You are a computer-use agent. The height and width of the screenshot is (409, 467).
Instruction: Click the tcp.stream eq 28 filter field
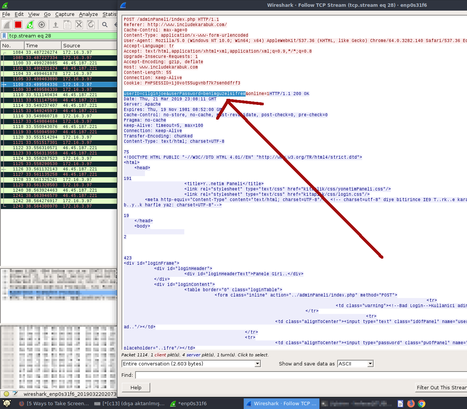point(62,36)
